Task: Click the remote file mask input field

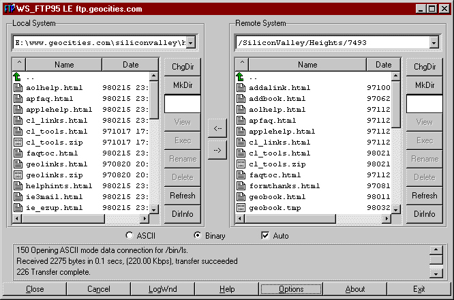Action: tap(425, 104)
